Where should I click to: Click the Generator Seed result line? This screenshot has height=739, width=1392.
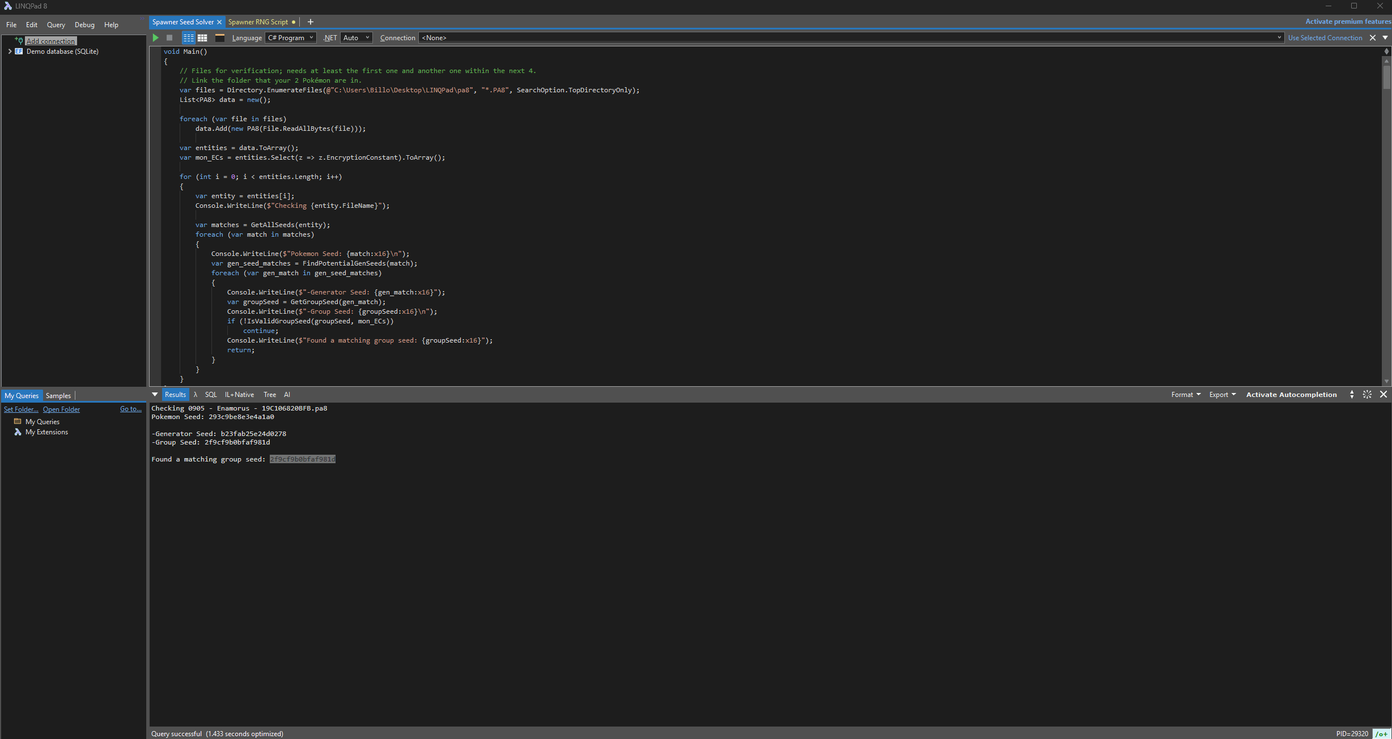tap(219, 434)
